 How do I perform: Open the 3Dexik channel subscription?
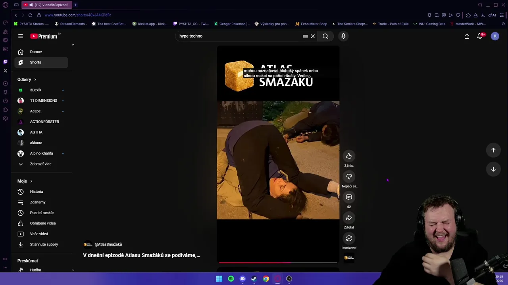coord(41,90)
